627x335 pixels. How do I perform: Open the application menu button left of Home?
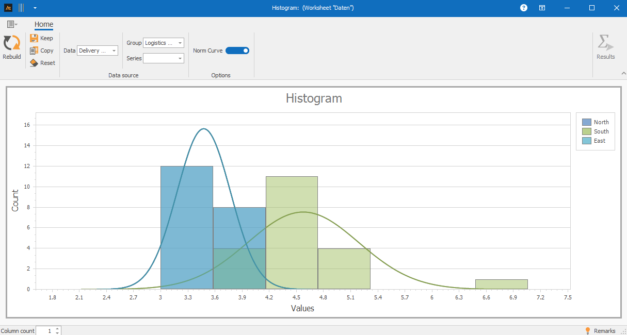(12, 24)
